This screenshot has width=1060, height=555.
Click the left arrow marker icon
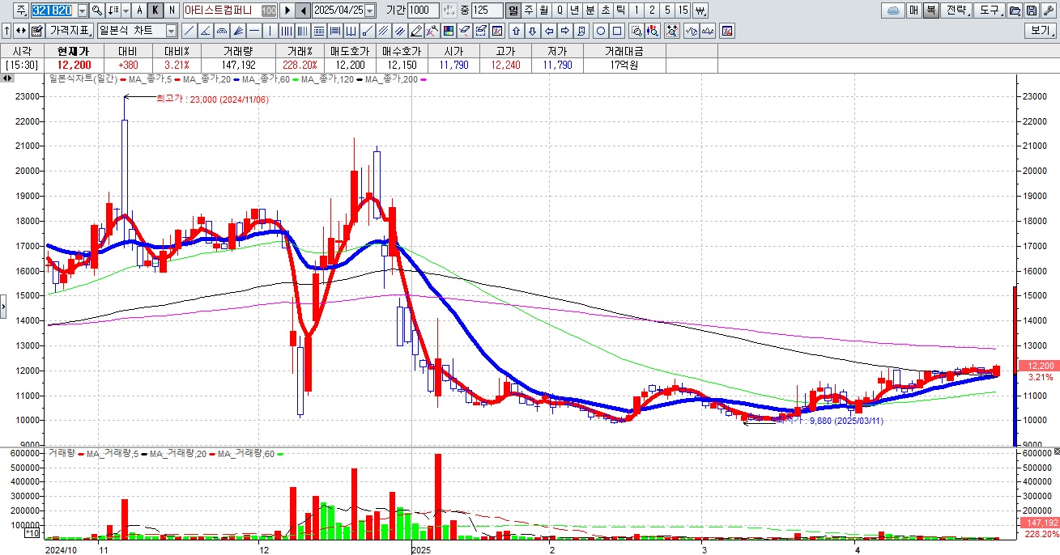(x=548, y=31)
